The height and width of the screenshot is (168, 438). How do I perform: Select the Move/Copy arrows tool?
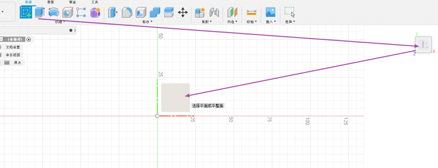pyautogui.click(x=183, y=12)
